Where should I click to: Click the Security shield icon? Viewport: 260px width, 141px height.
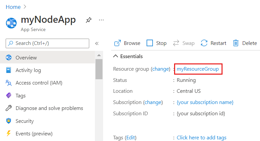tap(9, 121)
